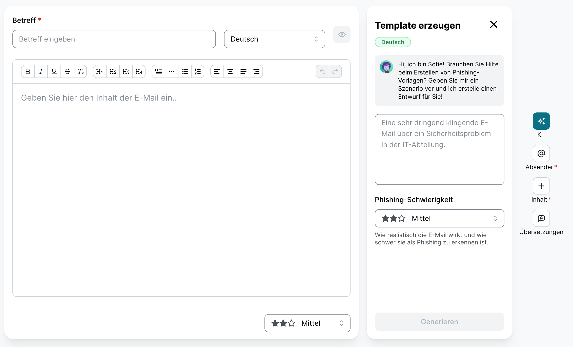Toggle bulleted list formatting
The image size is (573, 347).
[185, 71]
